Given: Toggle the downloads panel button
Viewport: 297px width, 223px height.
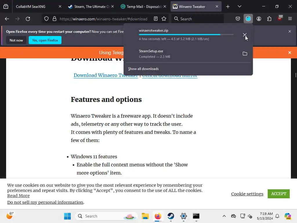Looking at the screenshot, I should click(248, 19).
